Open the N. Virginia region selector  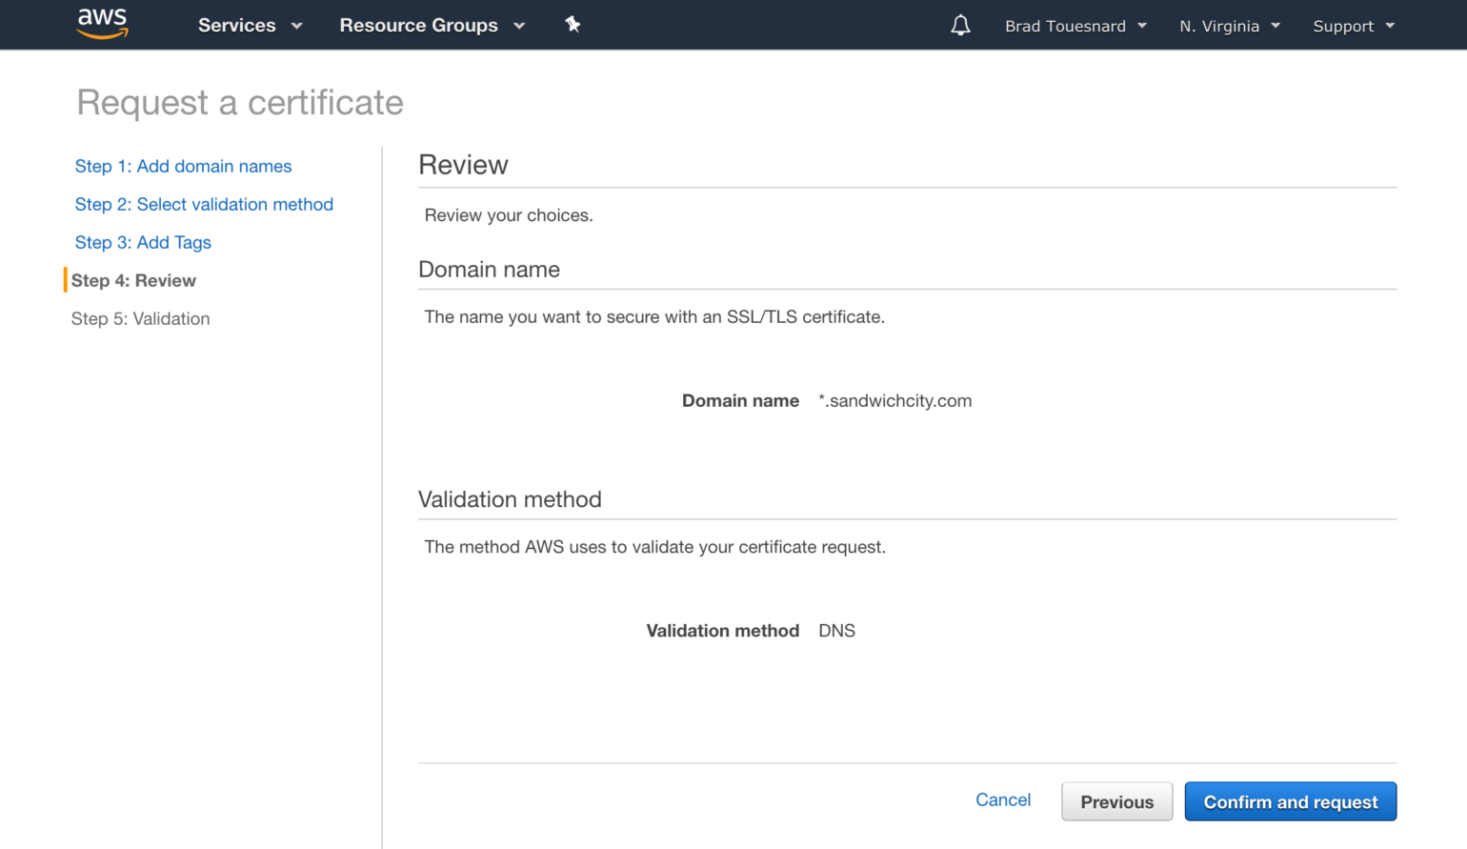click(x=1227, y=27)
